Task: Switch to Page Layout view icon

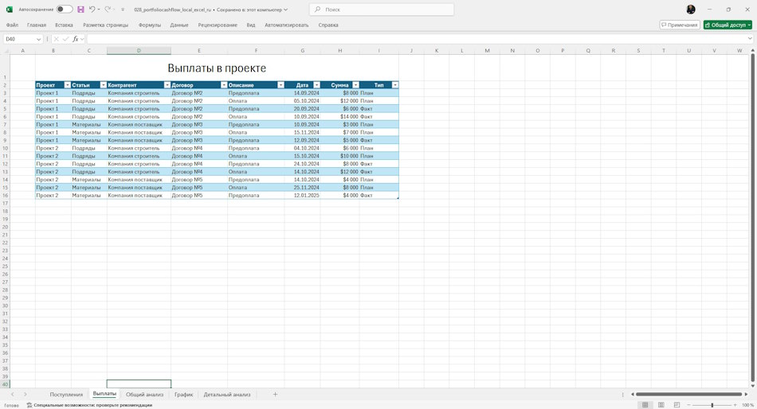Action: pos(661,405)
